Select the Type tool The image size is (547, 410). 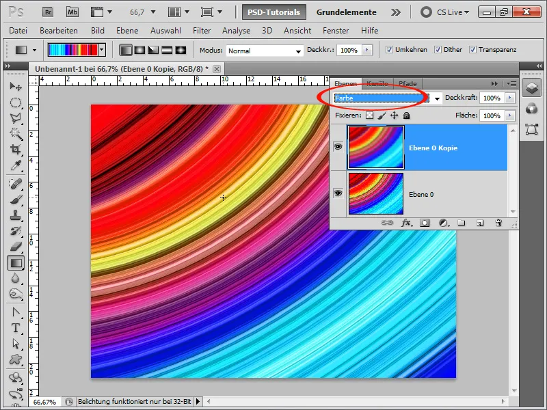(x=16, y=328)
